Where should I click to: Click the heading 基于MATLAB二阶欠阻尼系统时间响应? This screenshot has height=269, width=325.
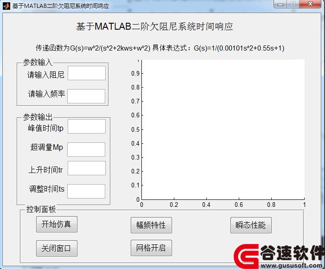[x=155, y=26]
